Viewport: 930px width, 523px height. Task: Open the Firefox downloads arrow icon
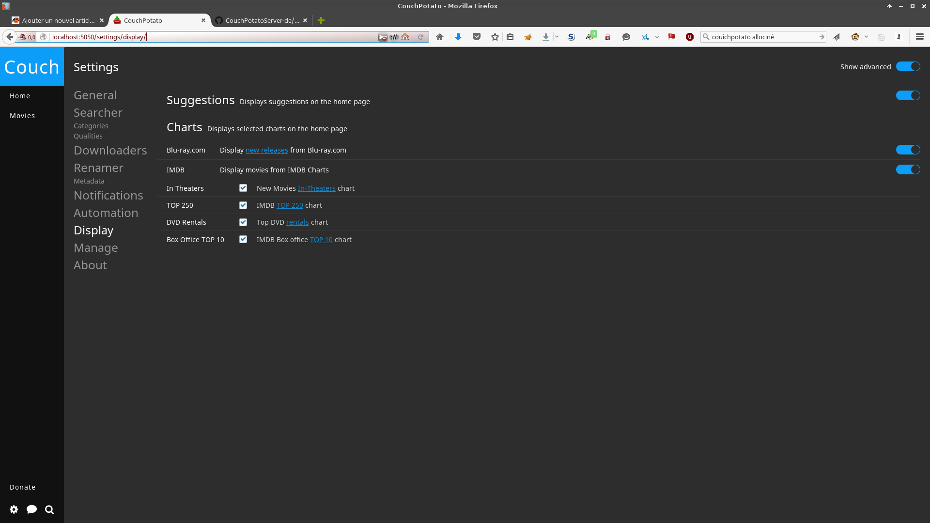pyautogui.click(x=546, y=37)
